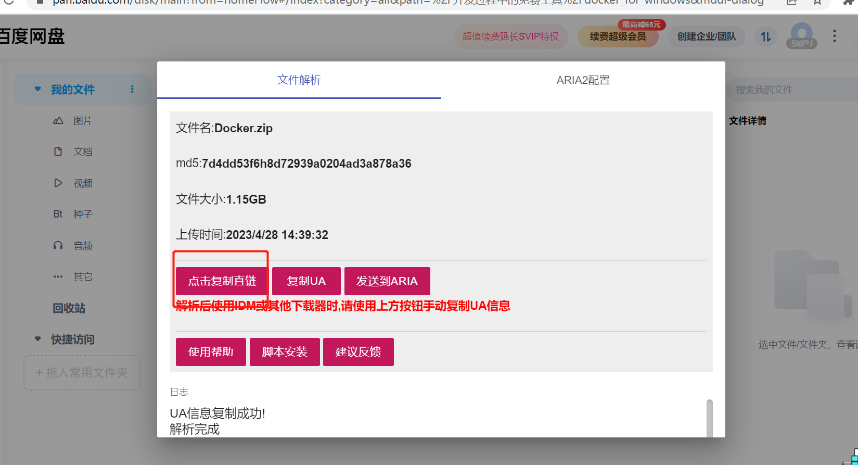Click the 百度网盘 logo text
The image size is (858, 465).
click(x=32, y=36)
